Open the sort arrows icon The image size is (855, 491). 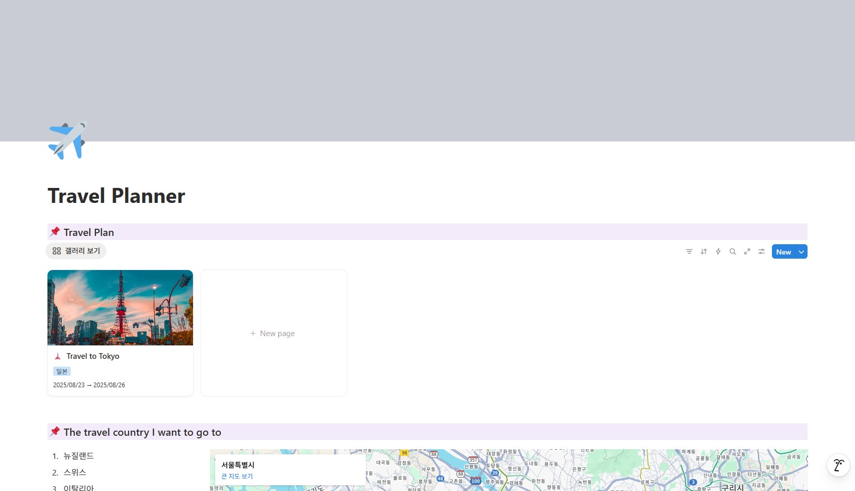tap(703, 251)
